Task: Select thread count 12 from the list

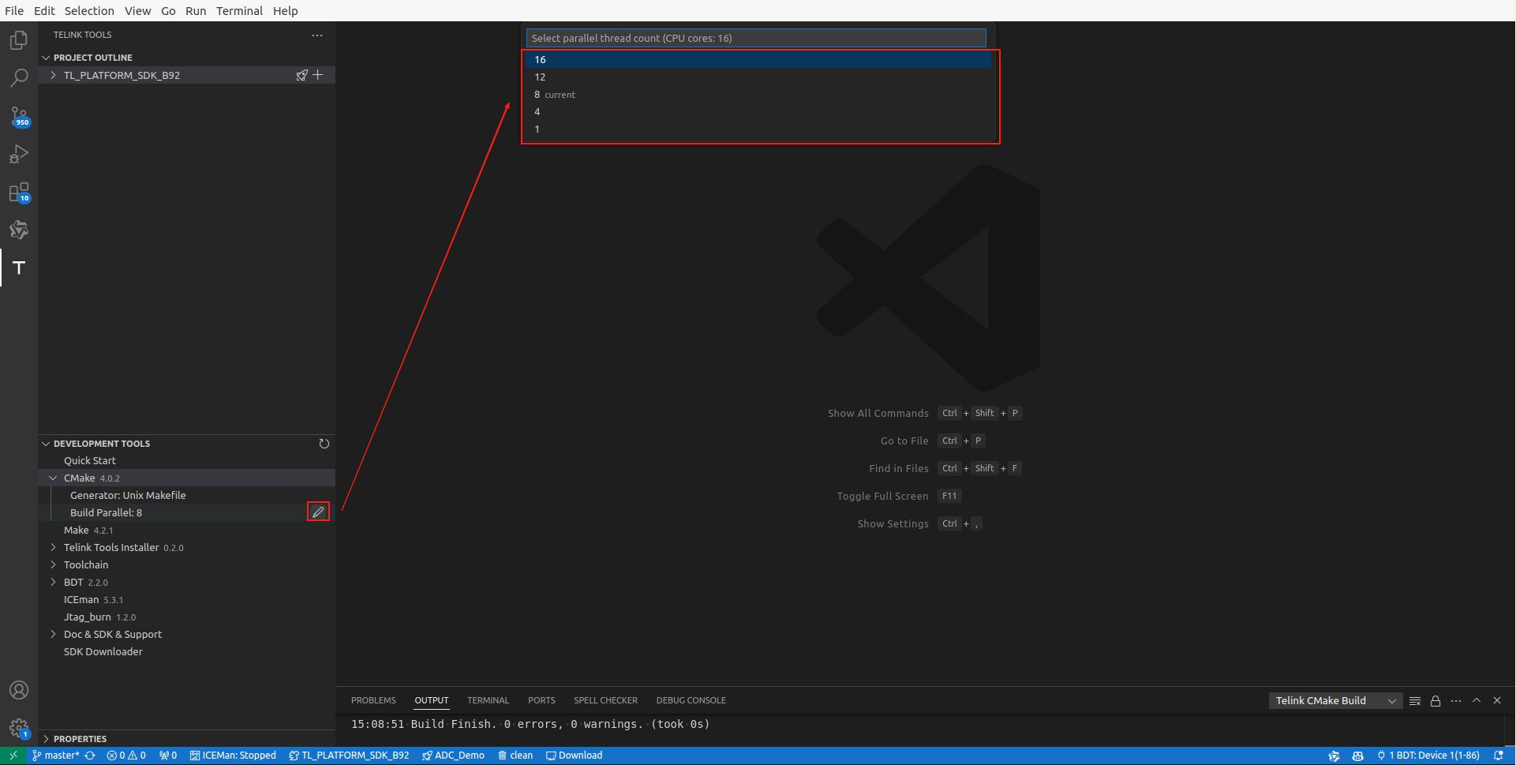Action: tap(541, 77)
